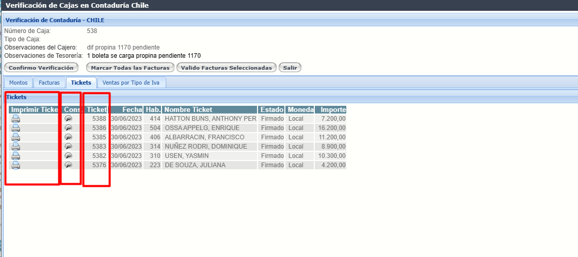Print ticket 5382 with printer icon
The image size is (578, 257).
point(15,156)
